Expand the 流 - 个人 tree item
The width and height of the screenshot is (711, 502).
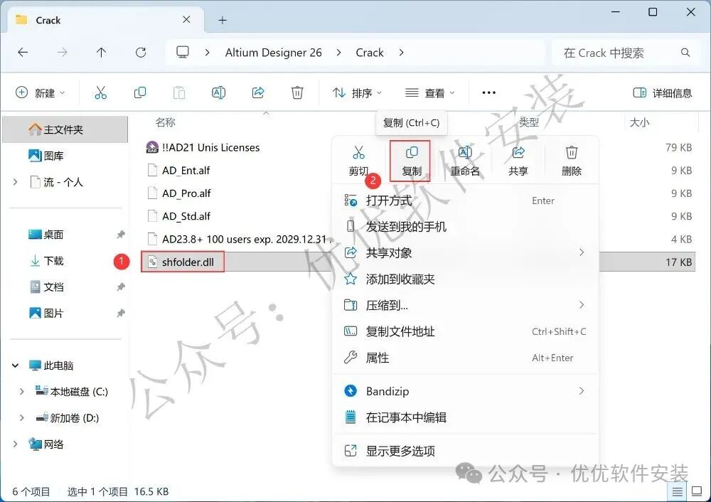[x=16, y=182]
